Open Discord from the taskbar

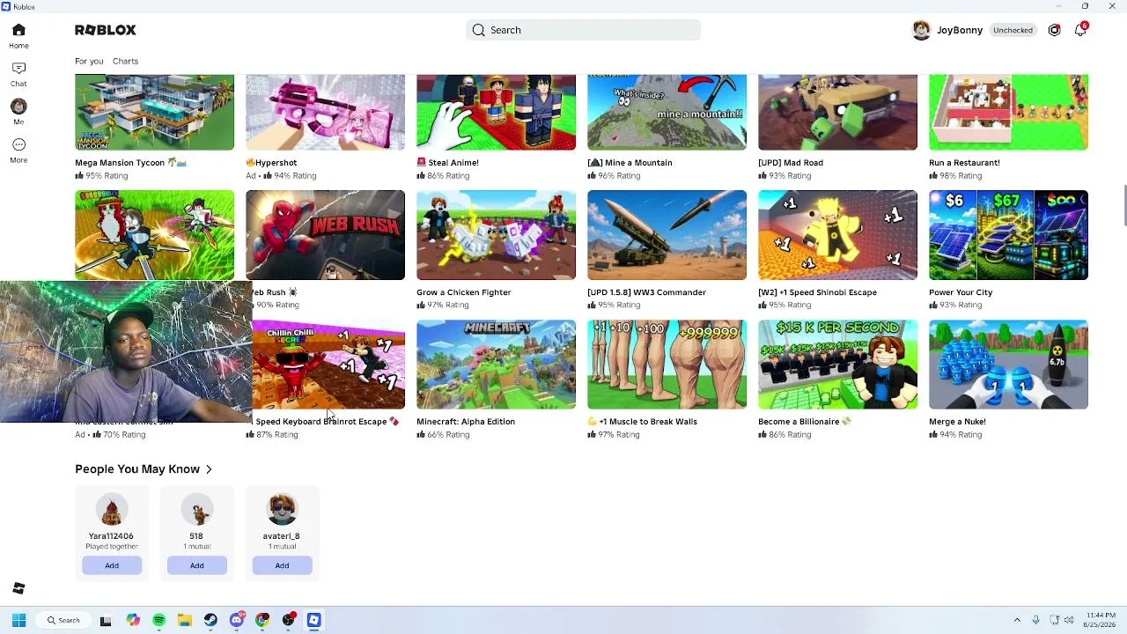[x=236, y=620]
